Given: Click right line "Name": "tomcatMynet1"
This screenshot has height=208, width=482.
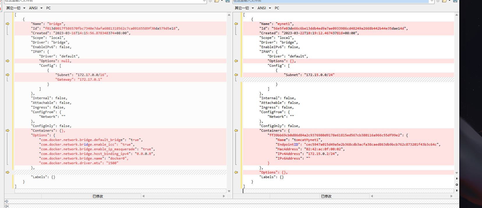Looking at the screenshot, I should coord(299,140).
